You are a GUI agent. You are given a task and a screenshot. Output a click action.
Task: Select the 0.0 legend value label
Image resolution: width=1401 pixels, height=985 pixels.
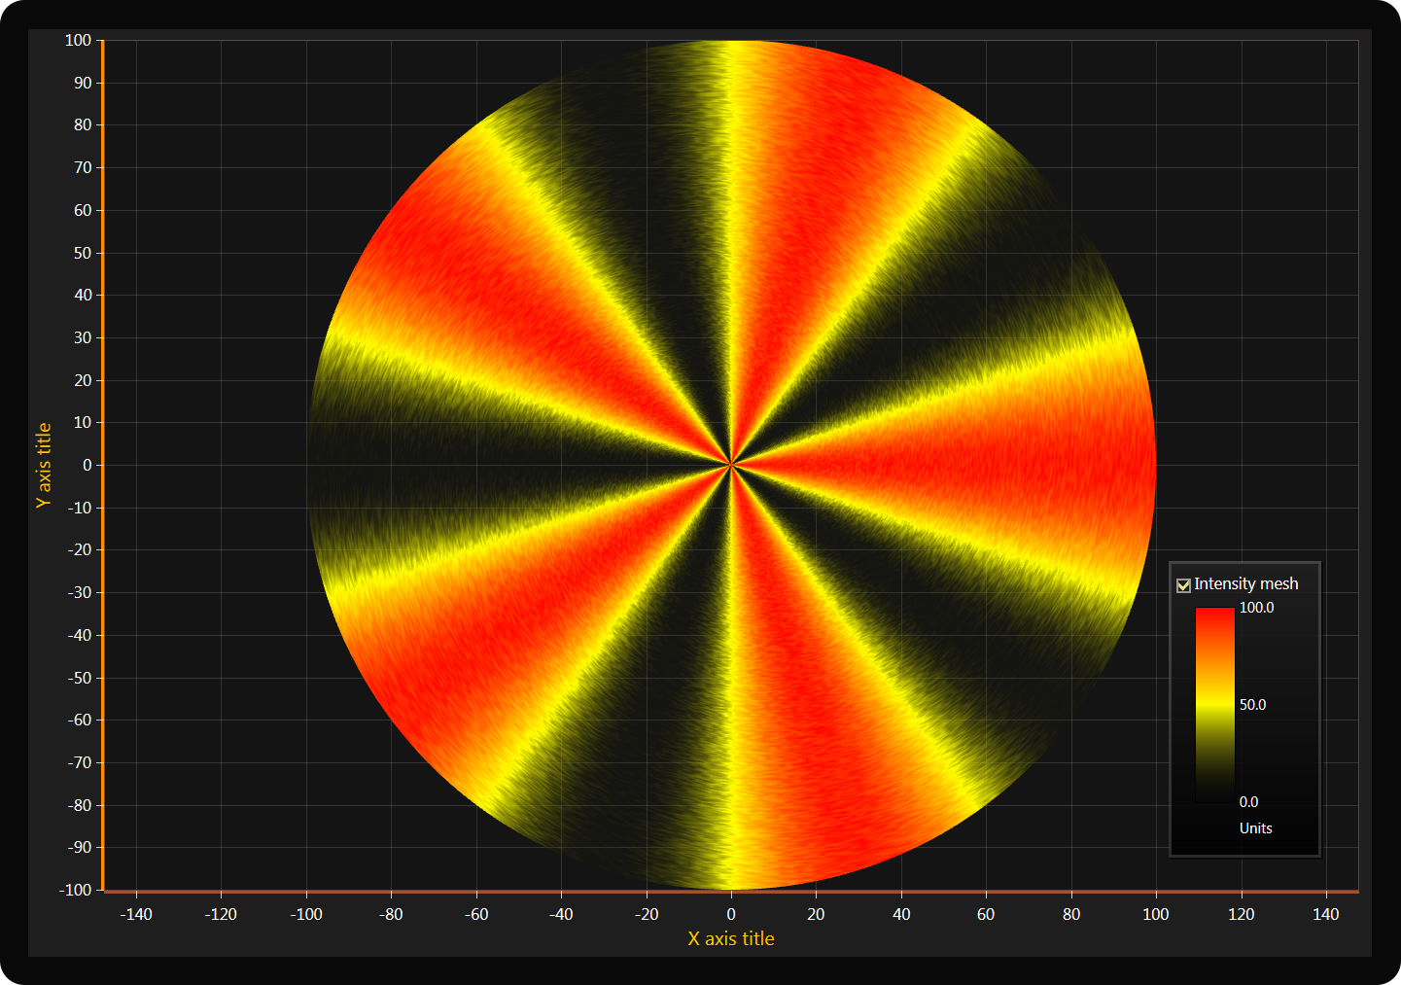(x=1248, y=802)
